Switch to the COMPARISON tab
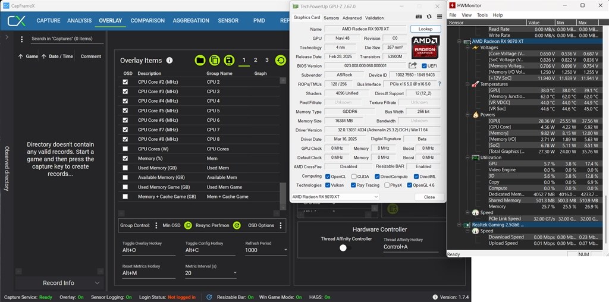Viewport: 609px width, 302px height. coord(147,21)
